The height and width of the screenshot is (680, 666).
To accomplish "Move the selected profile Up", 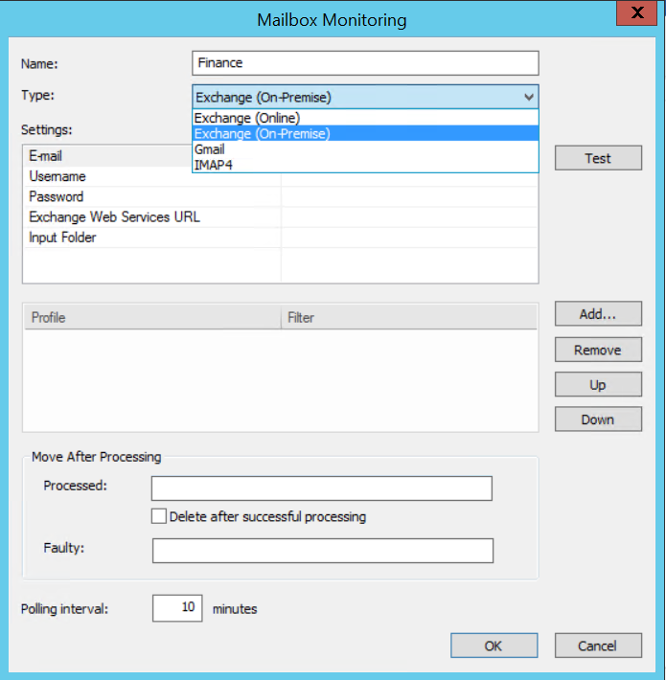I will pyautogui.click(x=598, y=384).
